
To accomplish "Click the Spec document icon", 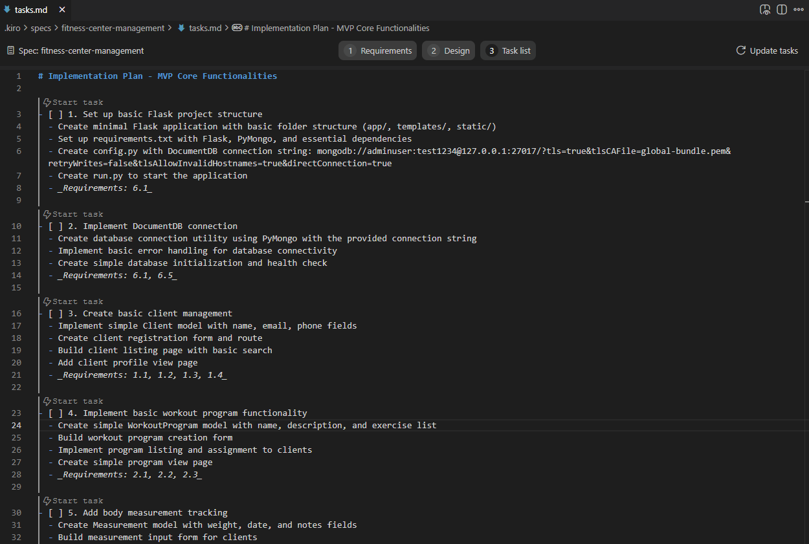I will pyautogui.click(x=10, y=50).
